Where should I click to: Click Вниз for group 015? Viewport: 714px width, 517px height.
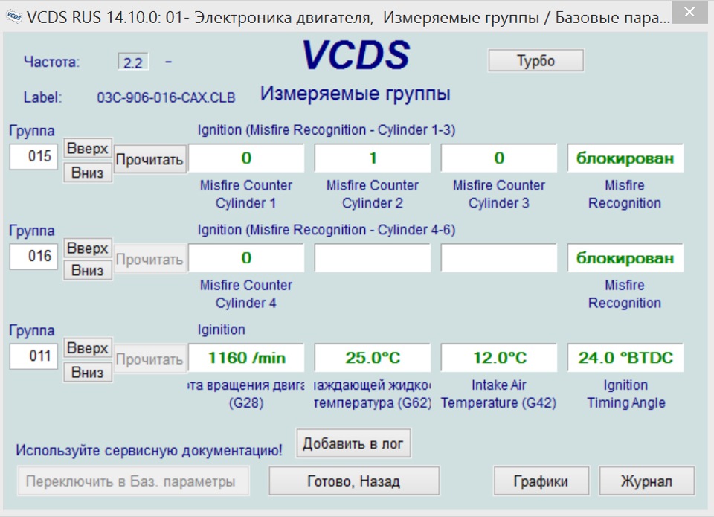pyautogui.click(x=88, y=173)
